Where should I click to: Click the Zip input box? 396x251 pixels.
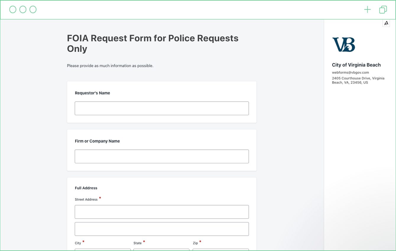[x=221, y=250]
